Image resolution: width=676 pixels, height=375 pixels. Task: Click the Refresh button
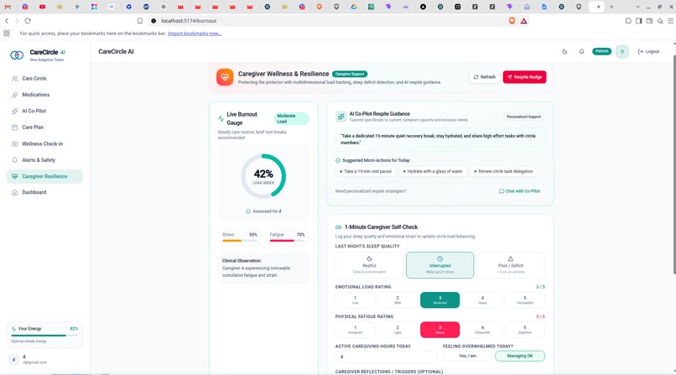click(485, 77)
